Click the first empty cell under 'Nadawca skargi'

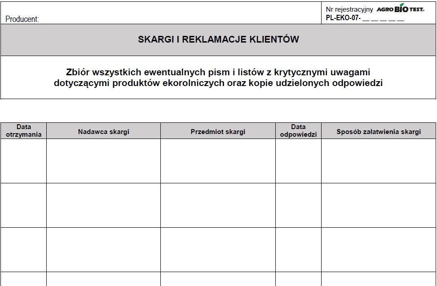[104, 161]
